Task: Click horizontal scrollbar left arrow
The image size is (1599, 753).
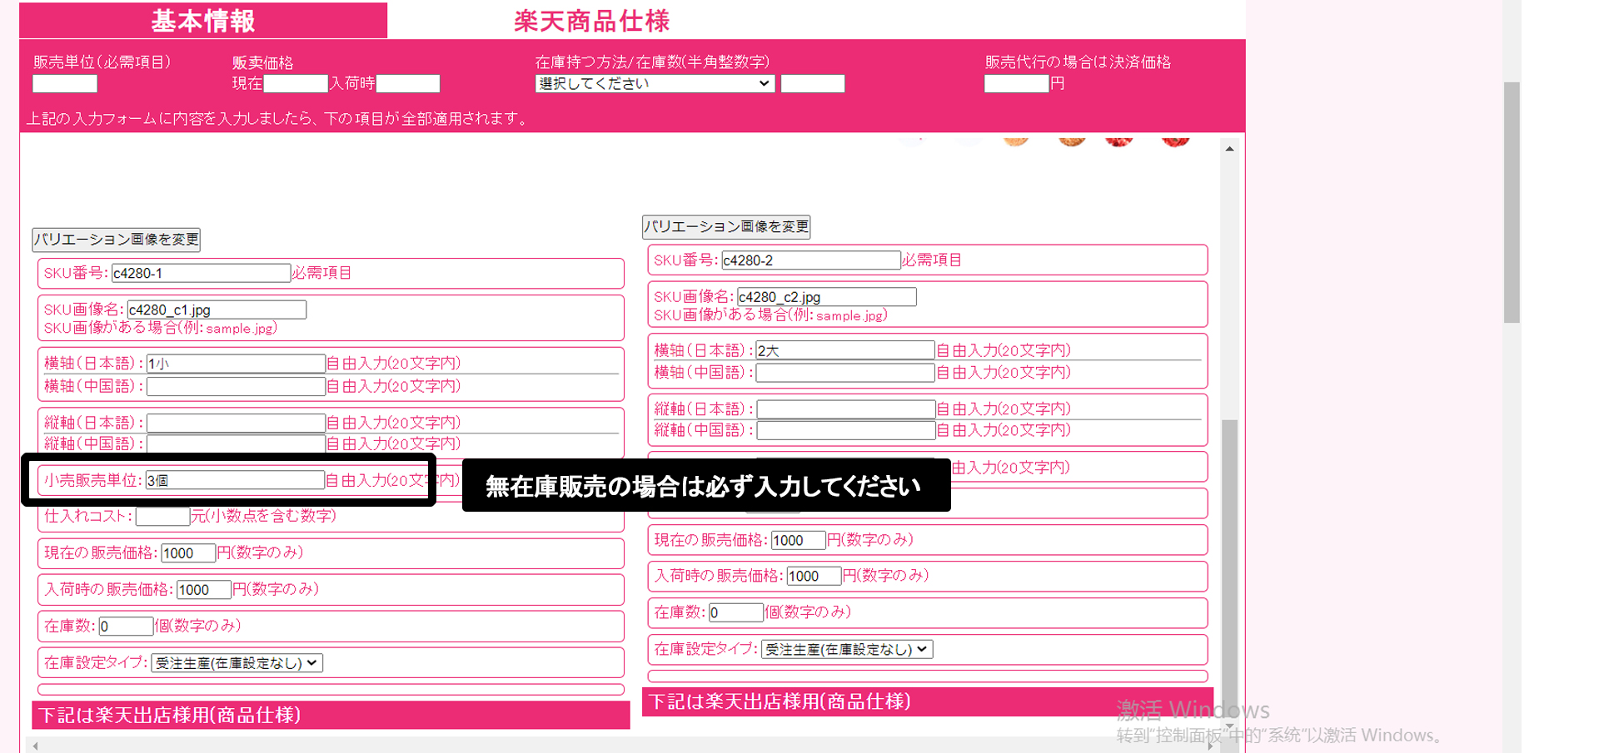Action: tap(35, 746)
